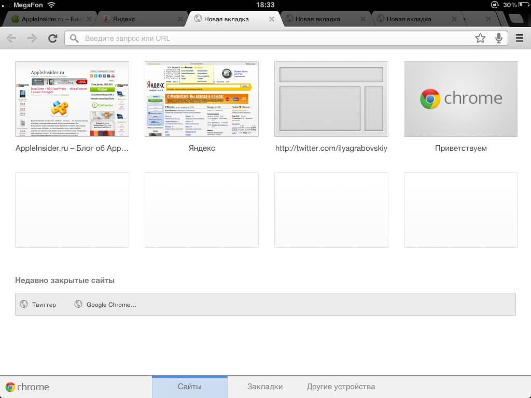Select the active Новая вкладка tab
This screenshot has width=531, height=398.
tap(234, 19)
